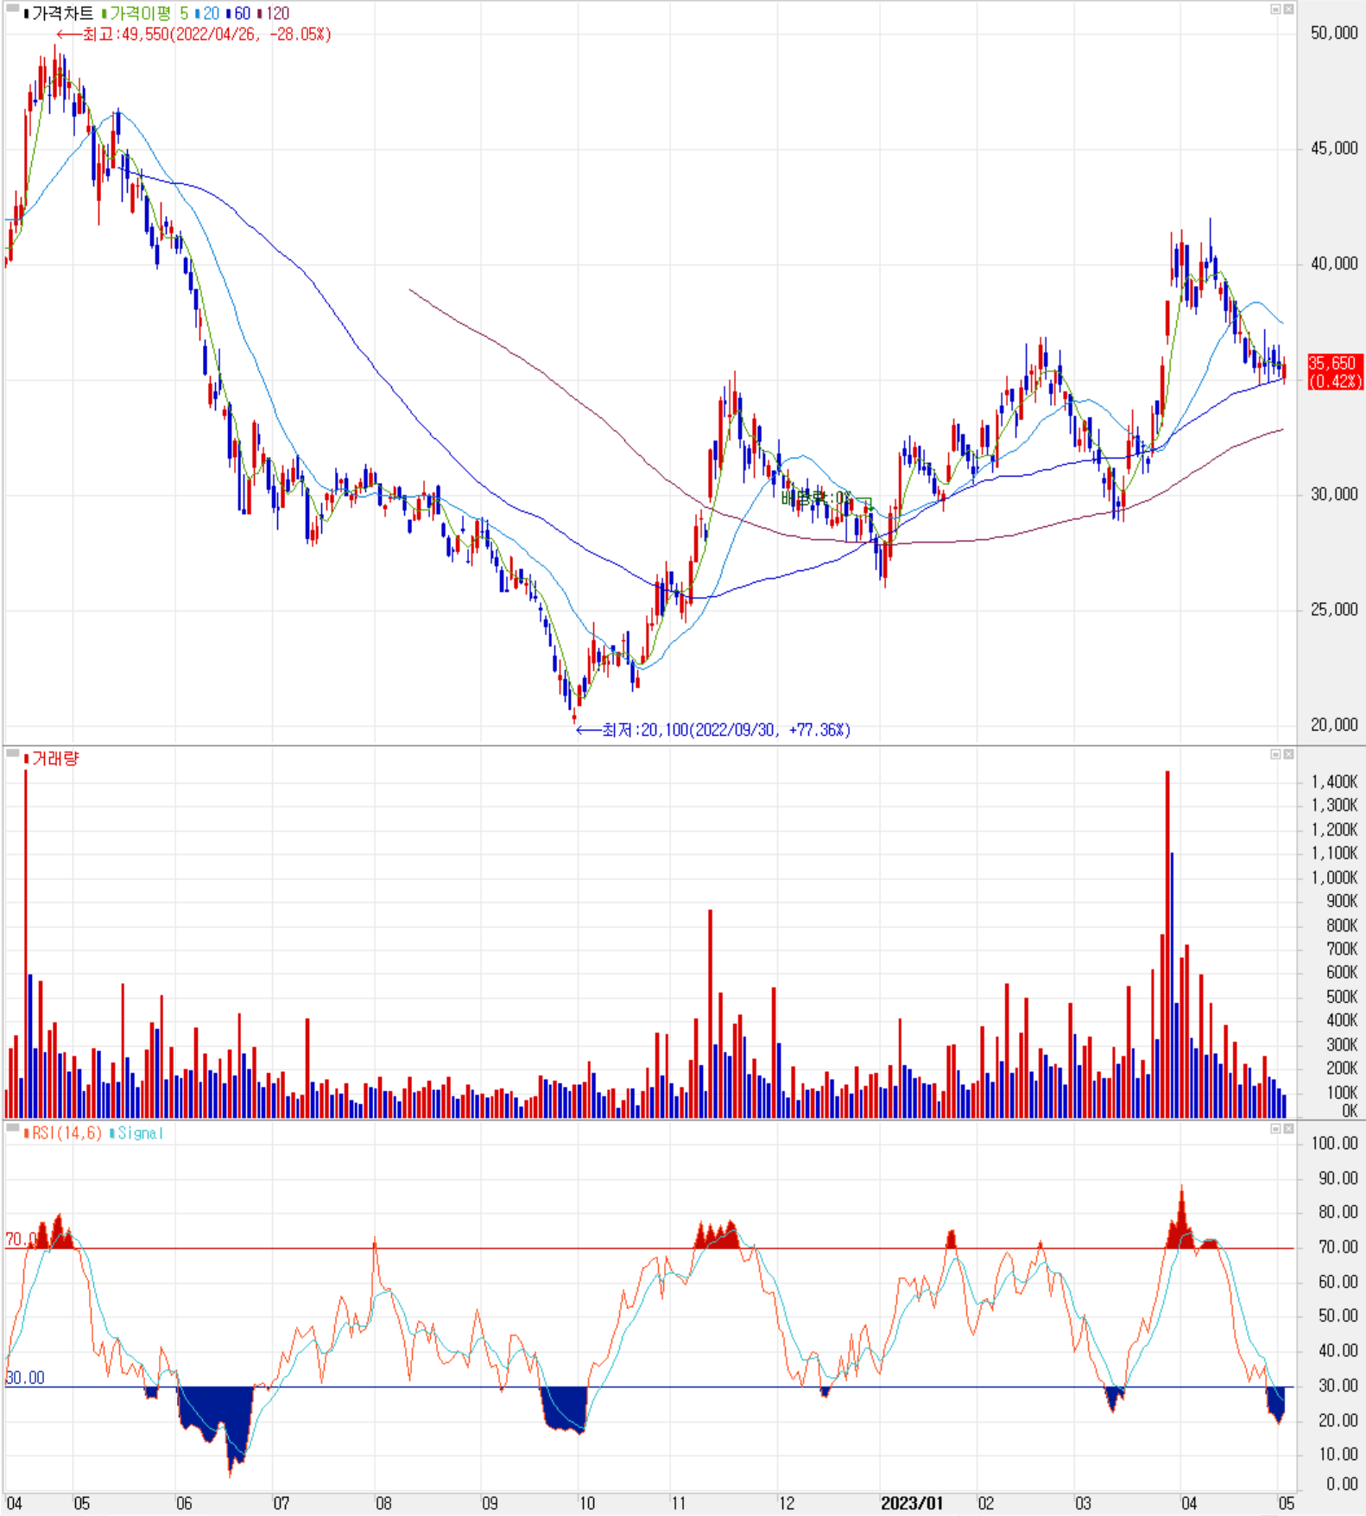The height and width of the screenshot is (1516, 1366).
Task: Click the 최저:20,100 low price annotation
Action: [713, 730]
